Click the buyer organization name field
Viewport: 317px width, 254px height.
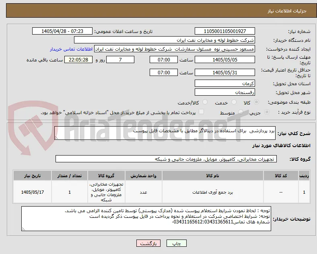[165, 40]
